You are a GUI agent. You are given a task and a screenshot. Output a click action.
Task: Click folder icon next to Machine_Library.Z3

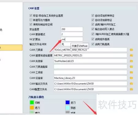(131, 78)
